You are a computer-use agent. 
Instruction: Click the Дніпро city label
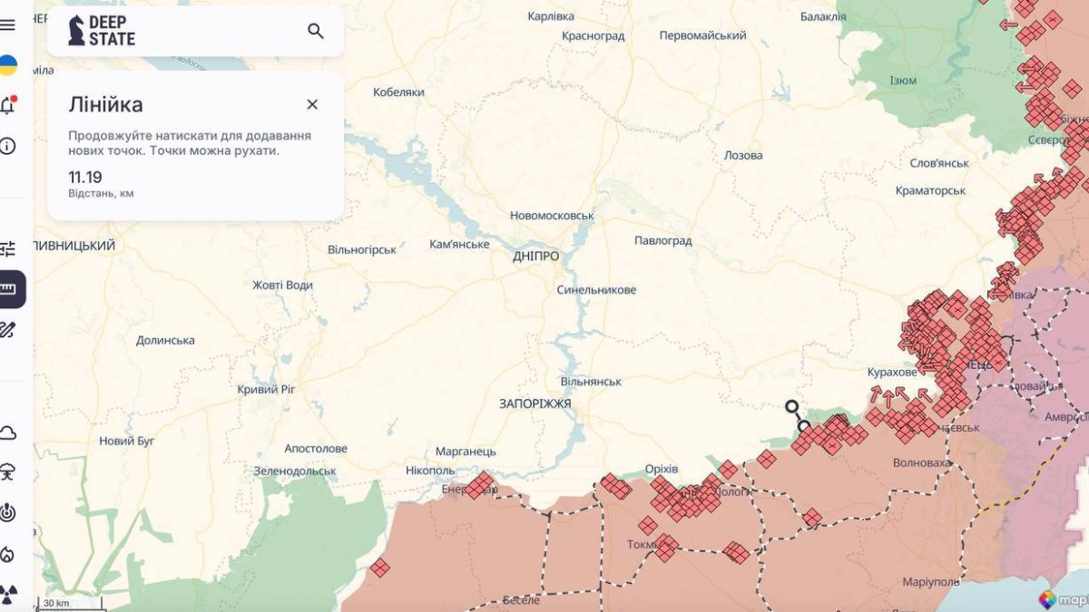coord(536,257)
